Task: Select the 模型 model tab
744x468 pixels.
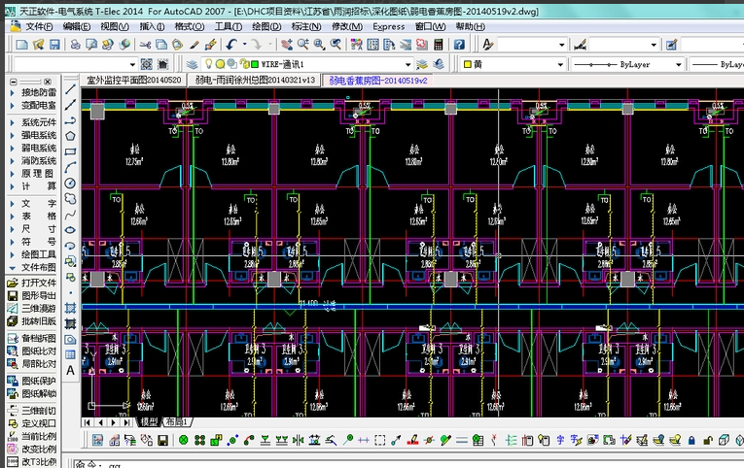Action: click(x=149, y=421)
